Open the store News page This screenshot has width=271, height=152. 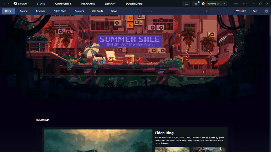point(114,11)
